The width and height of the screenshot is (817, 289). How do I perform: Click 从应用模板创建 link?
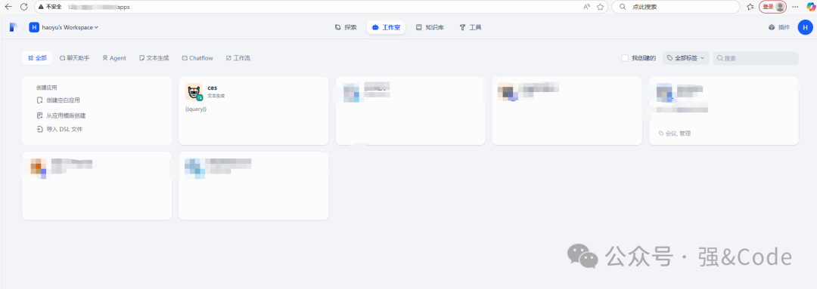(x=61, y=115)
